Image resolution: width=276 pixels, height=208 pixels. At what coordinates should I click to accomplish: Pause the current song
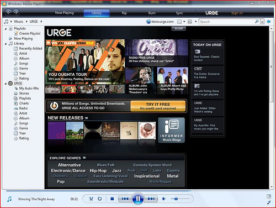pyautogui.click(x=138, y=199)
